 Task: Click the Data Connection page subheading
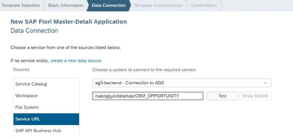pyautogui.click(x=34, y=30)
